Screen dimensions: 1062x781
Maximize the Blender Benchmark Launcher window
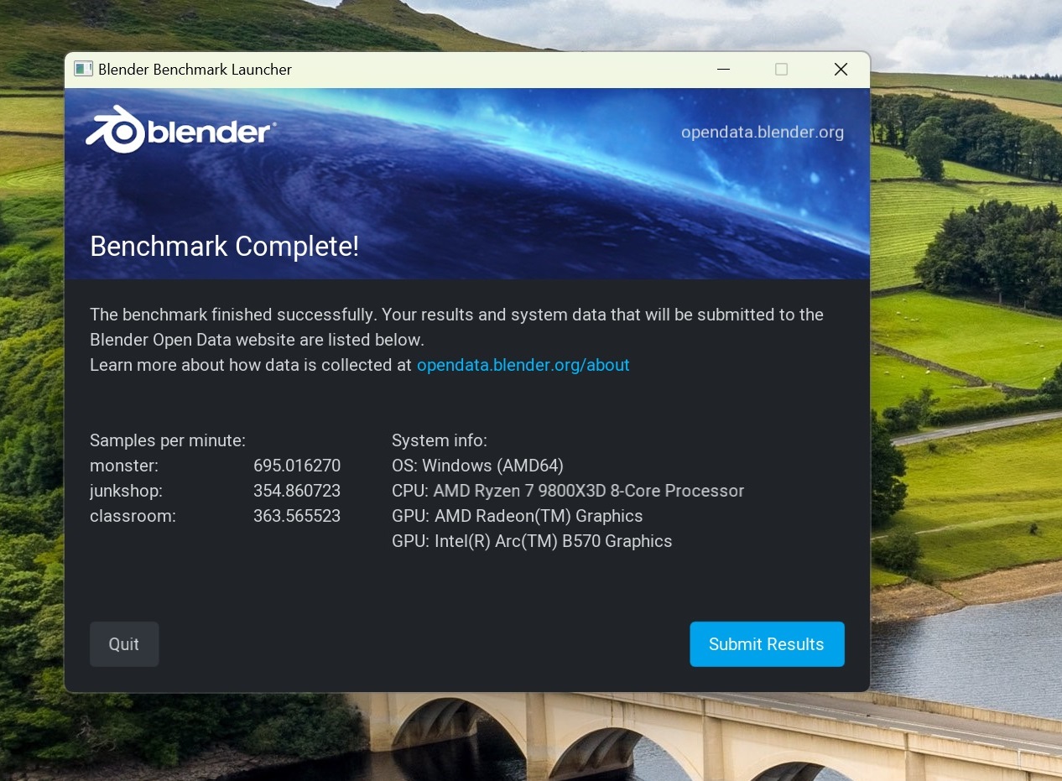pyautogui.click(x=781, y=70)
